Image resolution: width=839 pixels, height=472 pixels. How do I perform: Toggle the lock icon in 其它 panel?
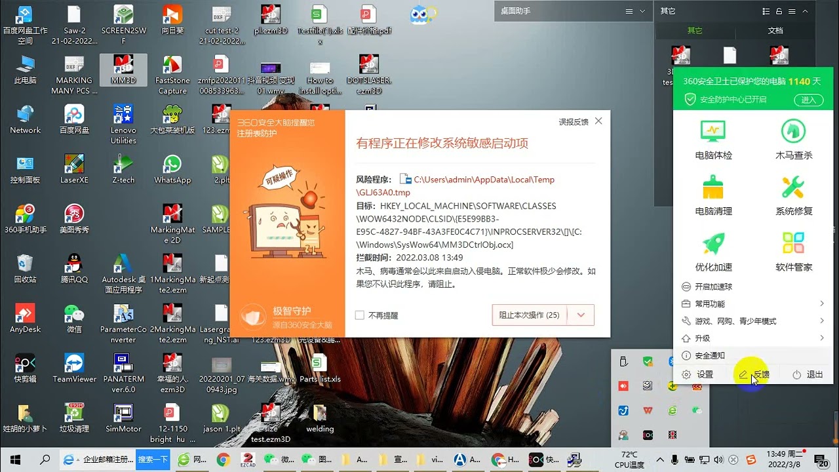tap(779, 11)
